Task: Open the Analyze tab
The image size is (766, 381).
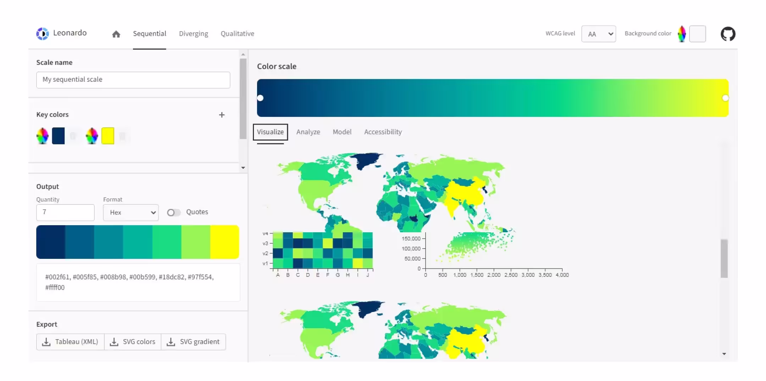Action: (x=308, y=132)
